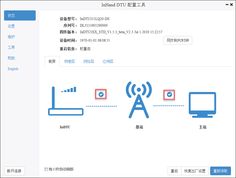The width and height of the screenshot is (236, 178).
Task: Open the 维护 sidebar item
Action: coord(11,37)
